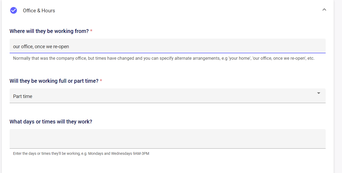Screen dimensions: 342x173
Task: Click the "What days or times will they work?" label
Action: tap(51, 122)
